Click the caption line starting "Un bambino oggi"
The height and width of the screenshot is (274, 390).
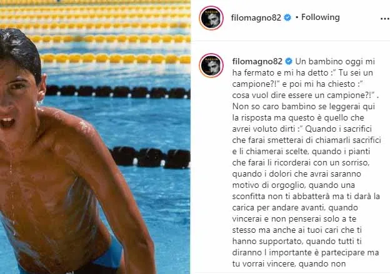pos(335,61)
